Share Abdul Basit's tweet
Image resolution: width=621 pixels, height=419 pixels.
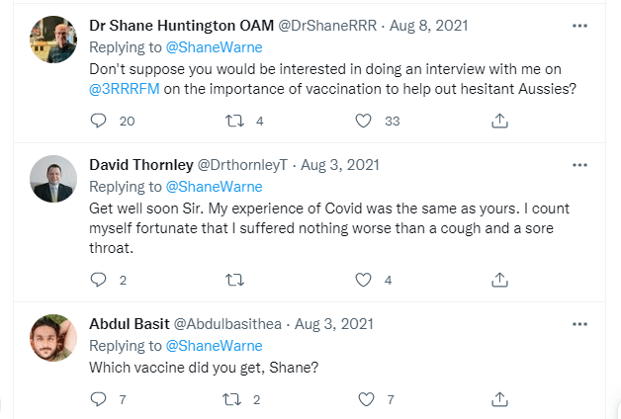[500, 399]
